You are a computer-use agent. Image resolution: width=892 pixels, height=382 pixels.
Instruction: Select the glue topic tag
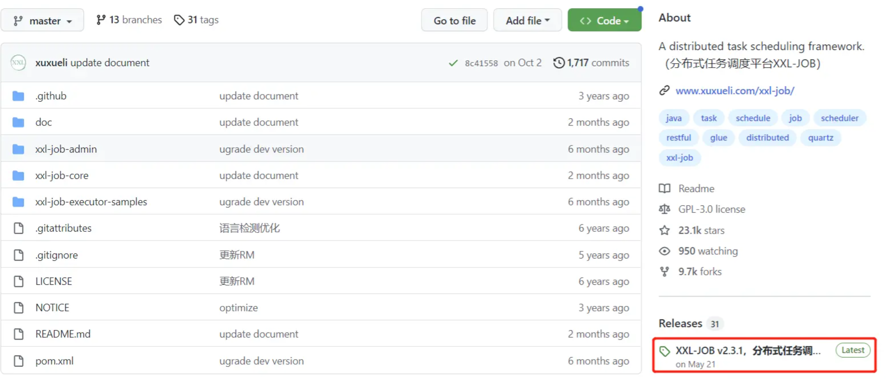(718, 138)
